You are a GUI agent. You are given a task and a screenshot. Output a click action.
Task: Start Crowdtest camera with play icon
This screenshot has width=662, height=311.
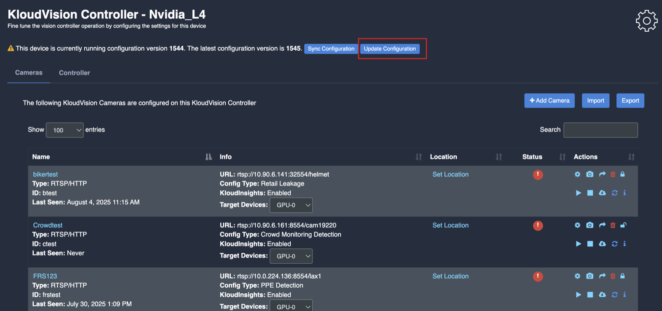[x=579, y=244]
